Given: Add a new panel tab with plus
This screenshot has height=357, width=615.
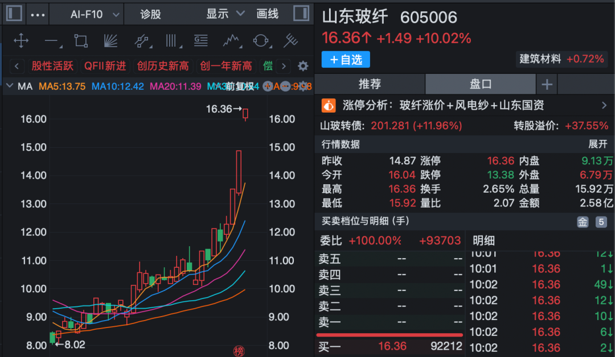Looking at the screenshot, I should pyautogui.click(x=547, y=84).
